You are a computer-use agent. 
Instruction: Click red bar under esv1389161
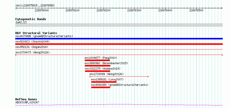point(104,82)
